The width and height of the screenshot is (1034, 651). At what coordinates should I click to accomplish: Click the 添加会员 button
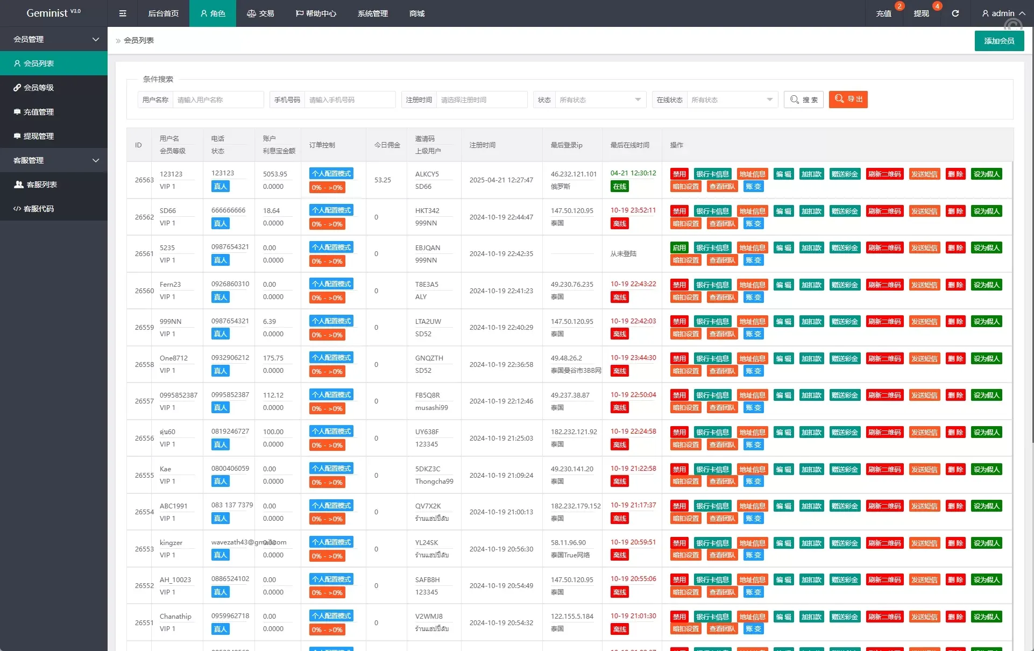click(x=999, y=41)
